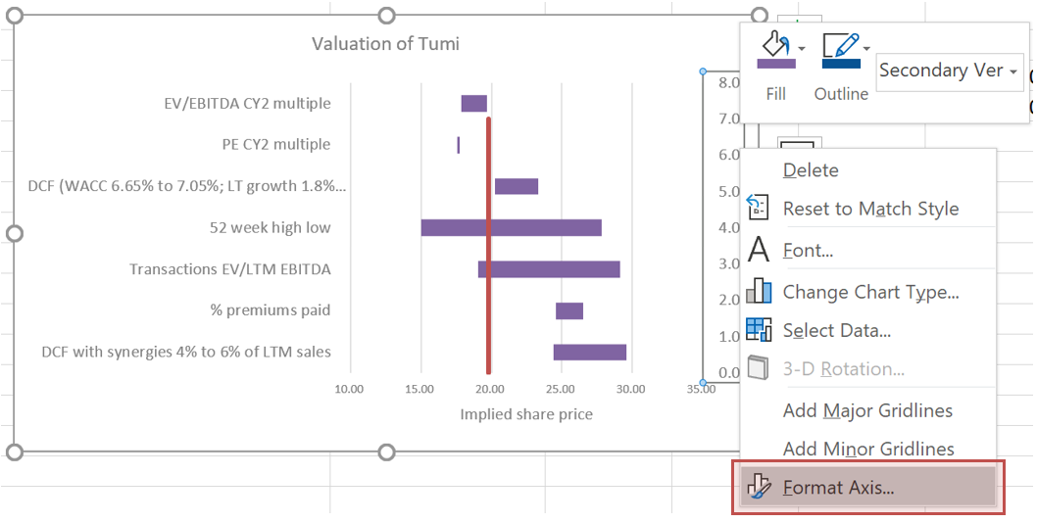Click the Outline pen icon
Image resolution: width=1037 pixels, height=523 pixels.
[x=839, y=44]
